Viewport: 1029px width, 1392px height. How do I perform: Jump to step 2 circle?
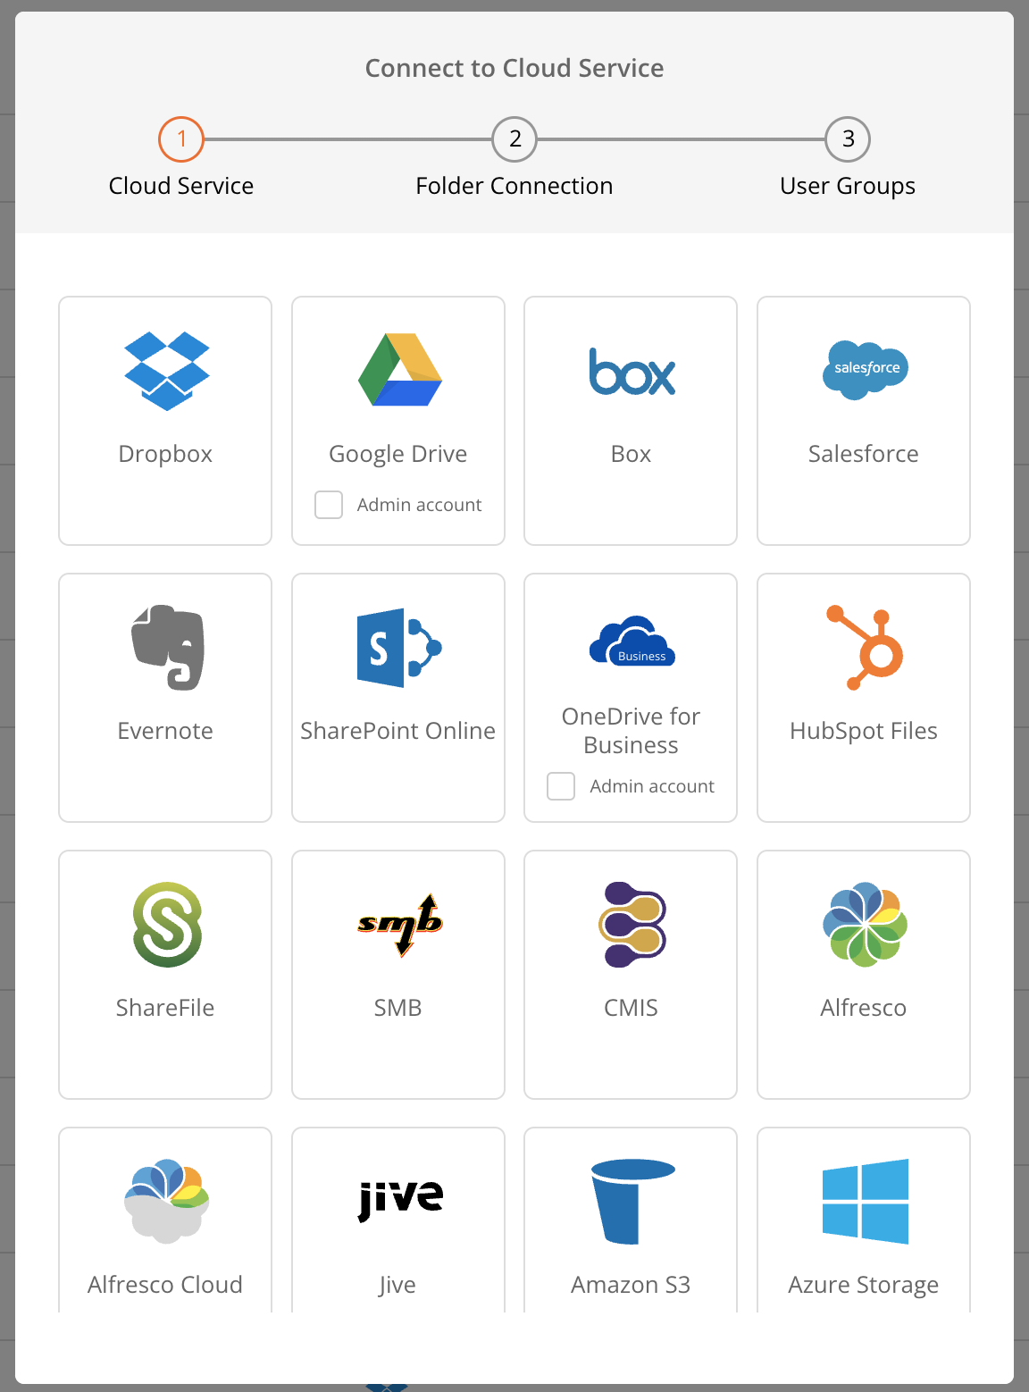tap(514, 139)
